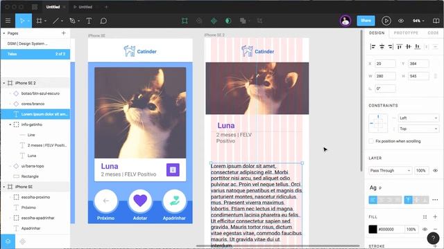Click the rotation angle field
This screenshot has width=444, height=249.
click(x=385, y=89)
